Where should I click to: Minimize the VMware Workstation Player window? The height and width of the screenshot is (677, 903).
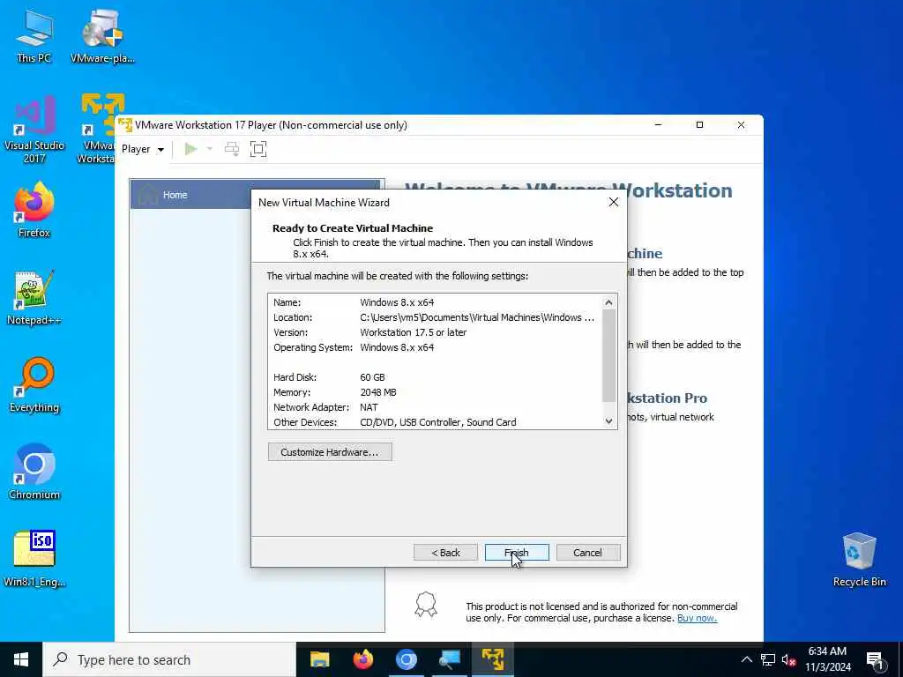point(658,125)
